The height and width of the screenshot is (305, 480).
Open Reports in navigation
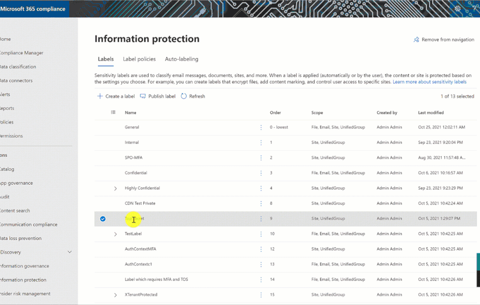point(7,108)
